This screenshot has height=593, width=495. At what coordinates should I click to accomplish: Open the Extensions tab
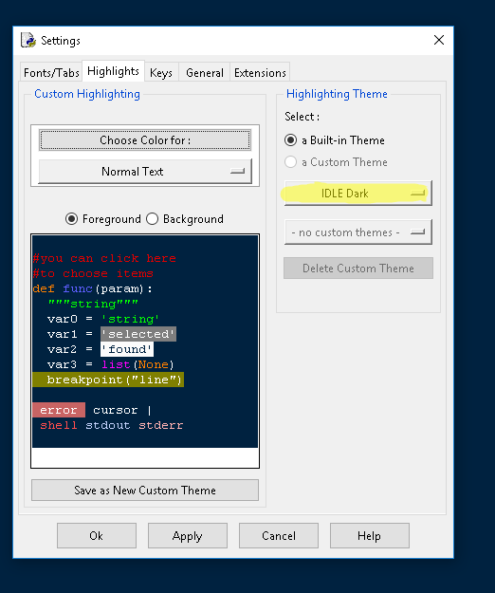(260, 72)
